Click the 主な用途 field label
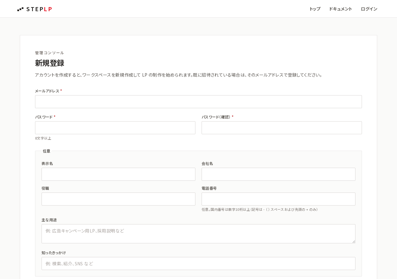This screenshot has height=279, width=397. pos(49,220)
